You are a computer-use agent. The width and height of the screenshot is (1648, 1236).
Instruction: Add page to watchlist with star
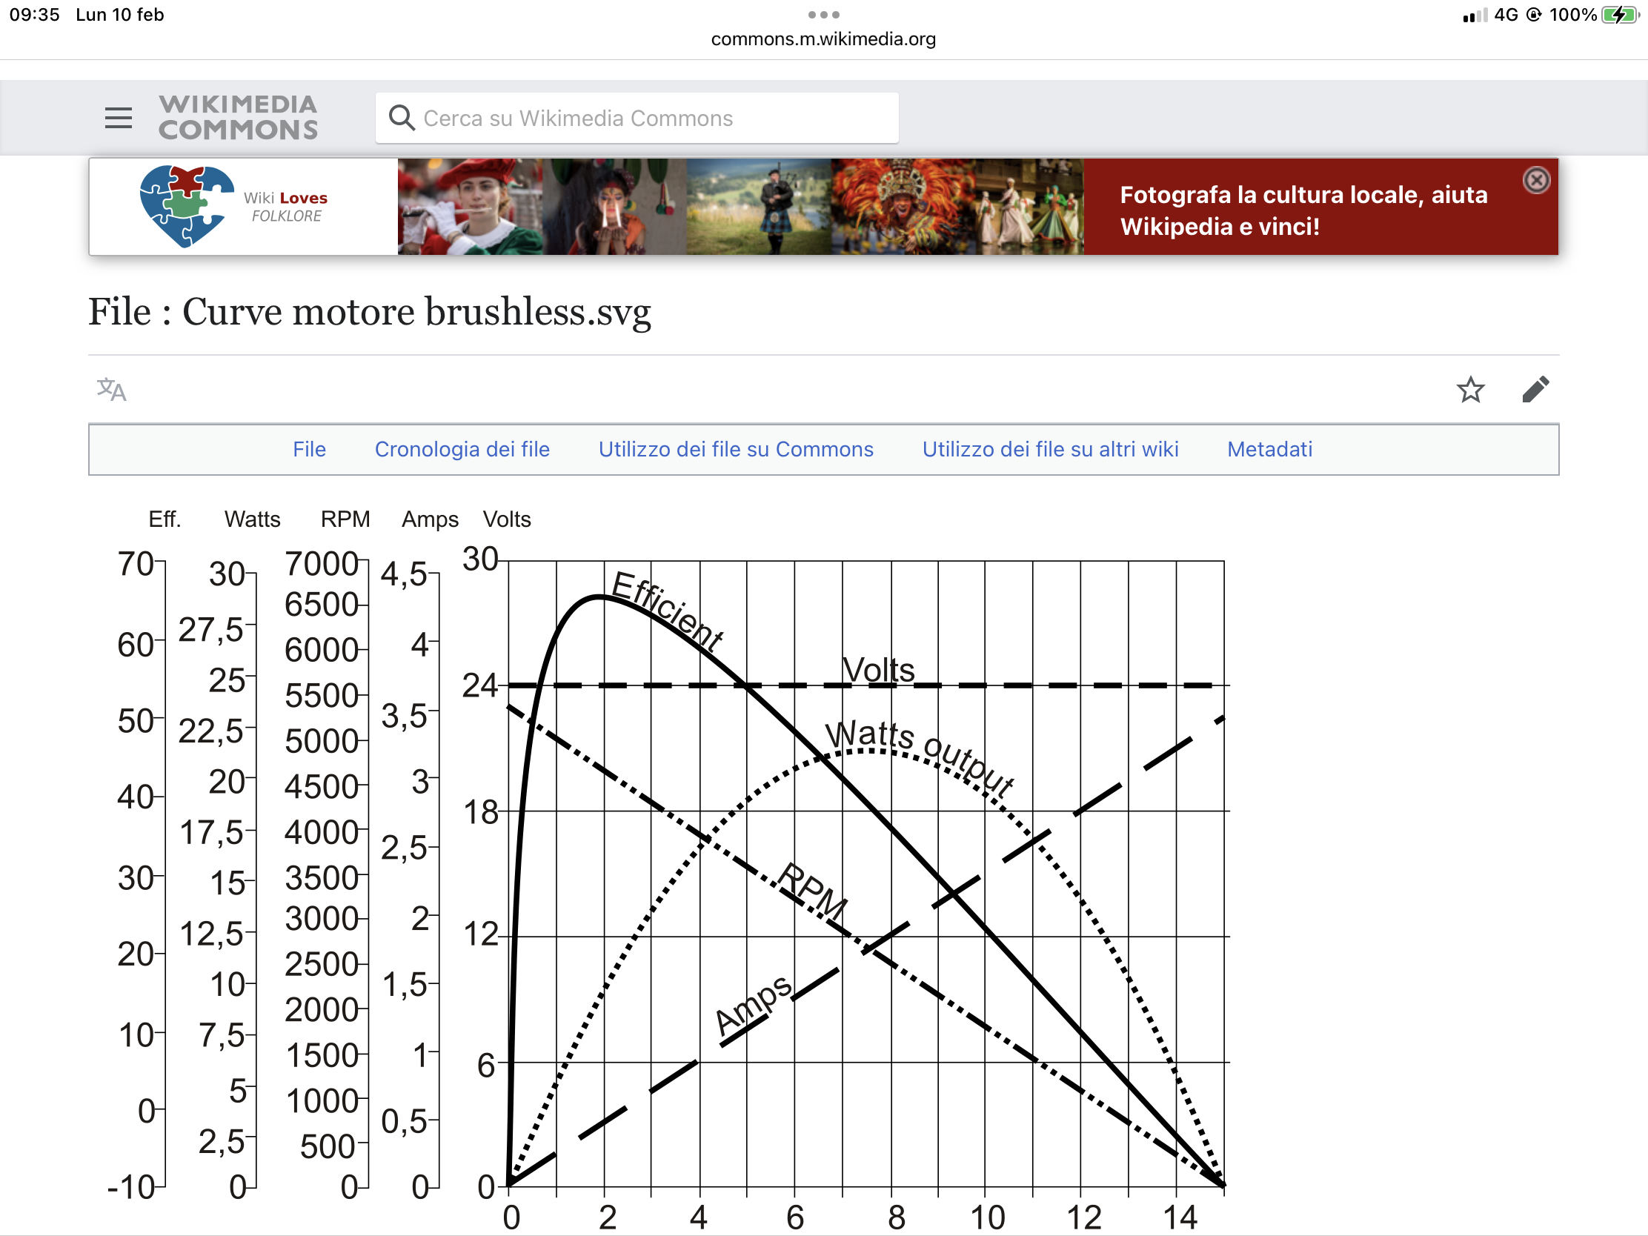point(1470,389)
